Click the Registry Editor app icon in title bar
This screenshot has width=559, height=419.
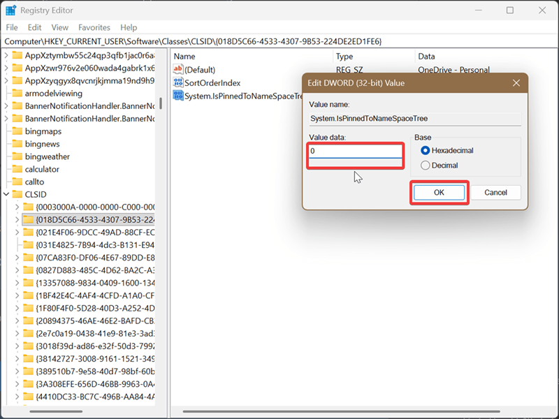[10, 10]
